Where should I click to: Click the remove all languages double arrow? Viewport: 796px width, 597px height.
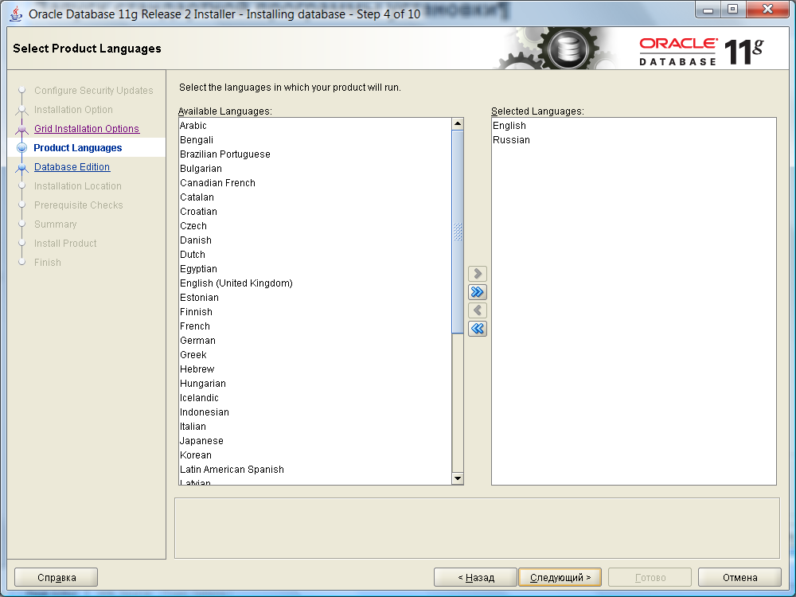pos(477,329)
